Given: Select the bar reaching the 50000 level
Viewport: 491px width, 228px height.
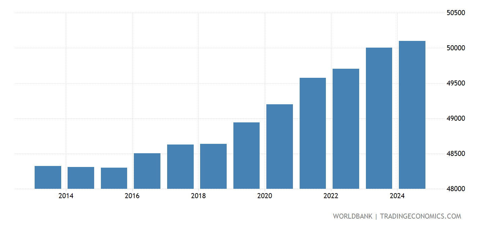Looking at the screenshot, I should 379,118.
